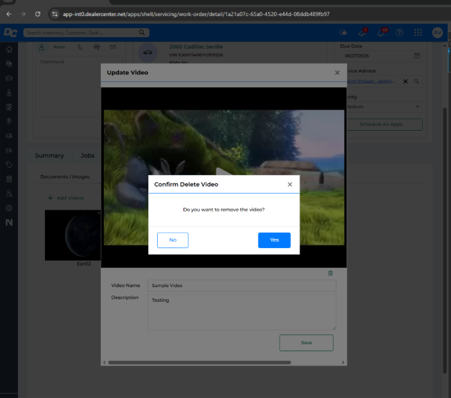Click the customer person icon beside Alvin
Screen dimensions: 451x398
coord(42,47)
